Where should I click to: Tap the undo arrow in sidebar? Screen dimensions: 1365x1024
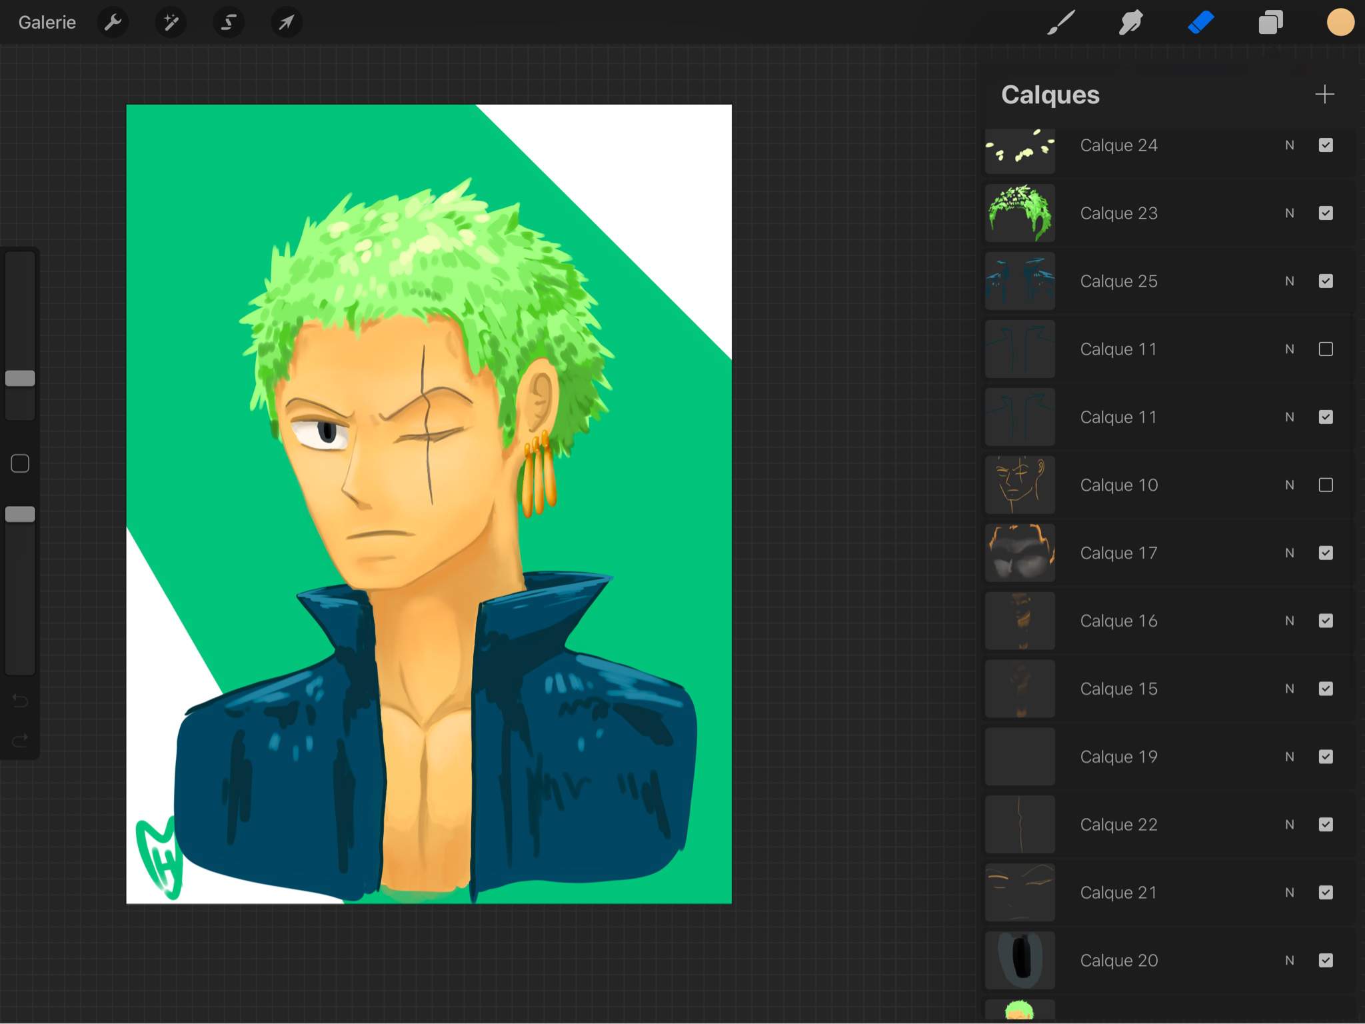coord(20,701)
